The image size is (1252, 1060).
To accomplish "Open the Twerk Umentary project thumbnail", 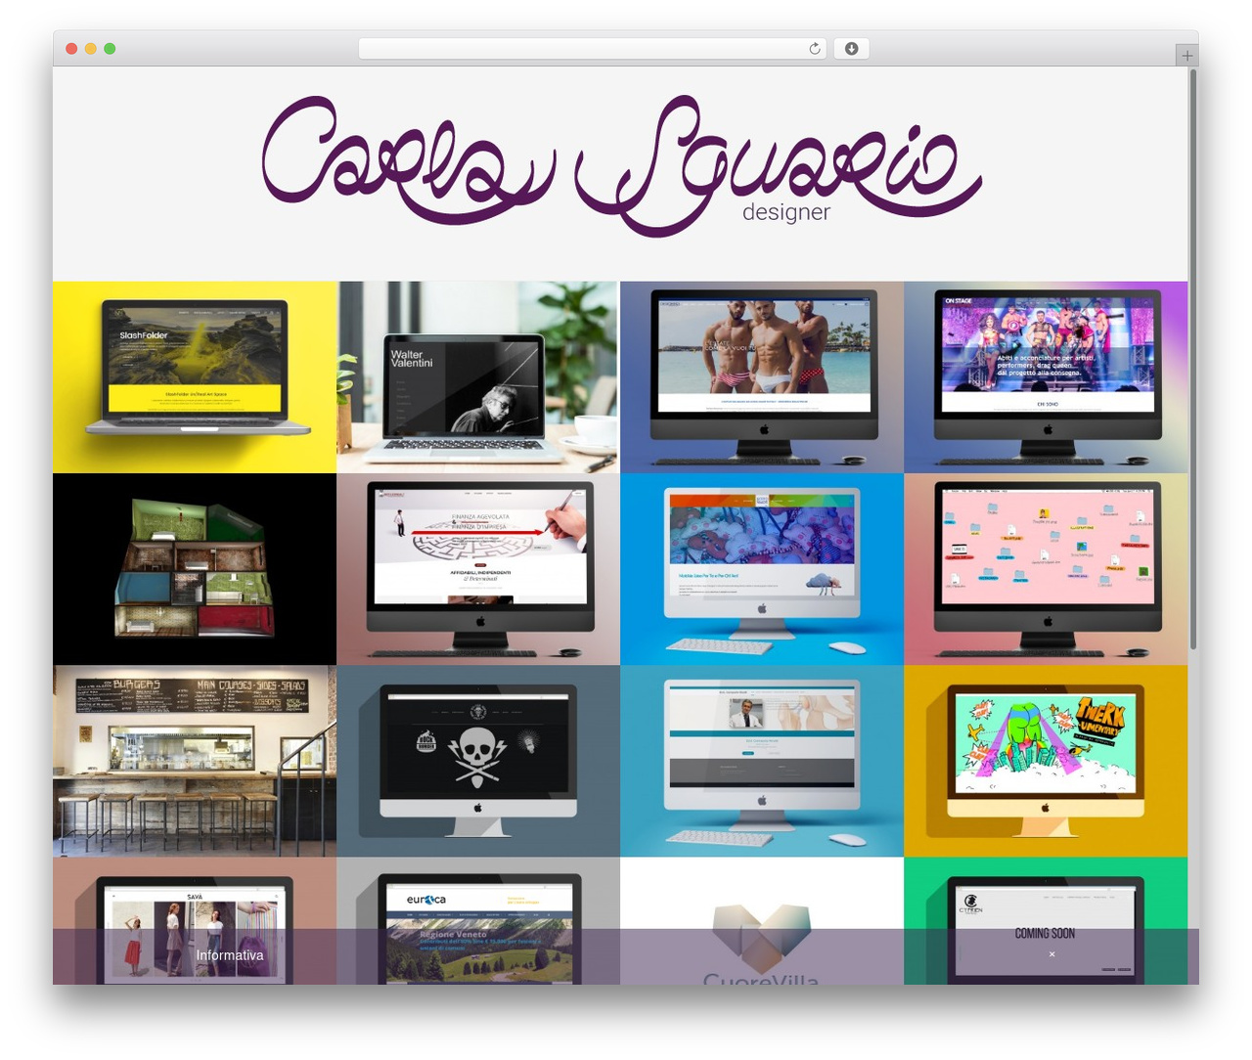I will click(x=1046, y=761).
